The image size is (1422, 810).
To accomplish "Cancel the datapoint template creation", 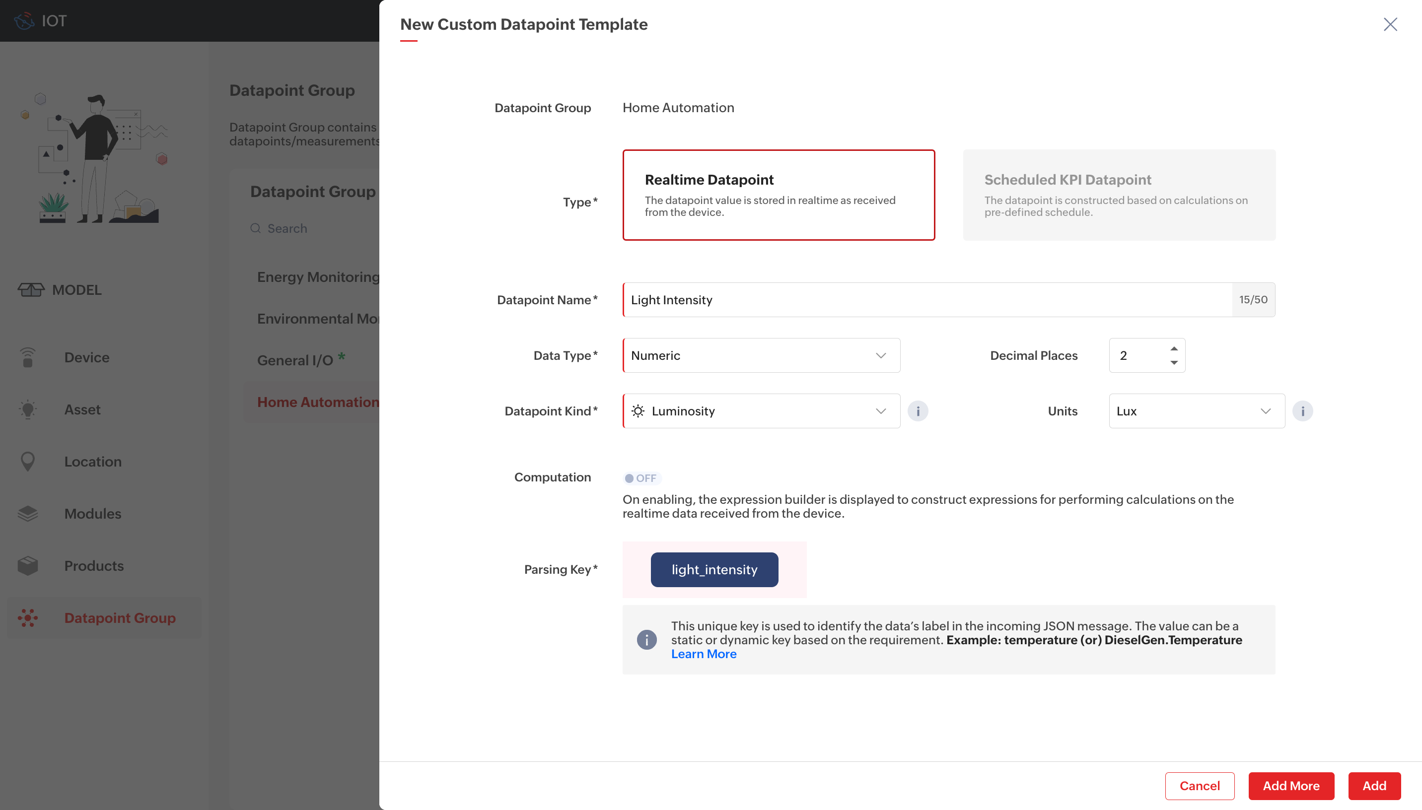I will pos(1200,786).
